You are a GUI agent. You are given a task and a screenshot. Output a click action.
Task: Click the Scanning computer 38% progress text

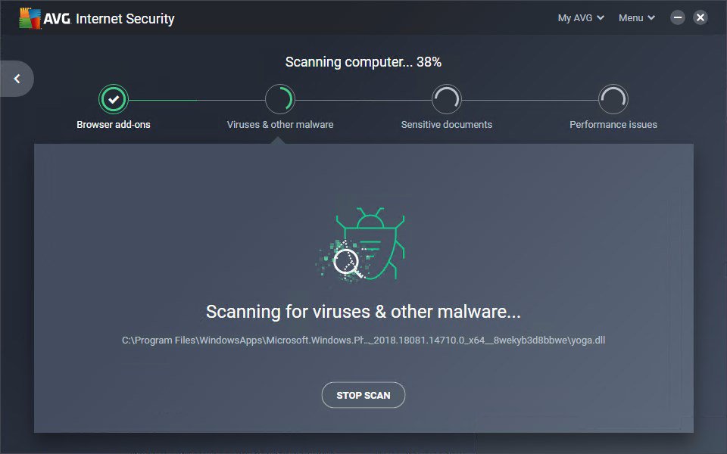[x=363, y=62]
